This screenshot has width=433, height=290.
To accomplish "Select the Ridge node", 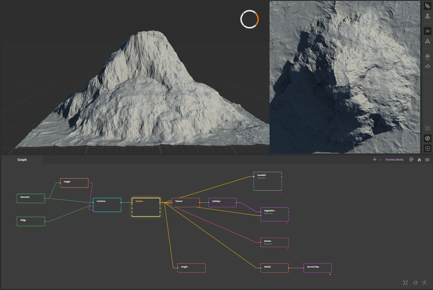I will coord(31,221).
